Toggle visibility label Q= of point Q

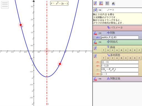click(x=98, y=66)
